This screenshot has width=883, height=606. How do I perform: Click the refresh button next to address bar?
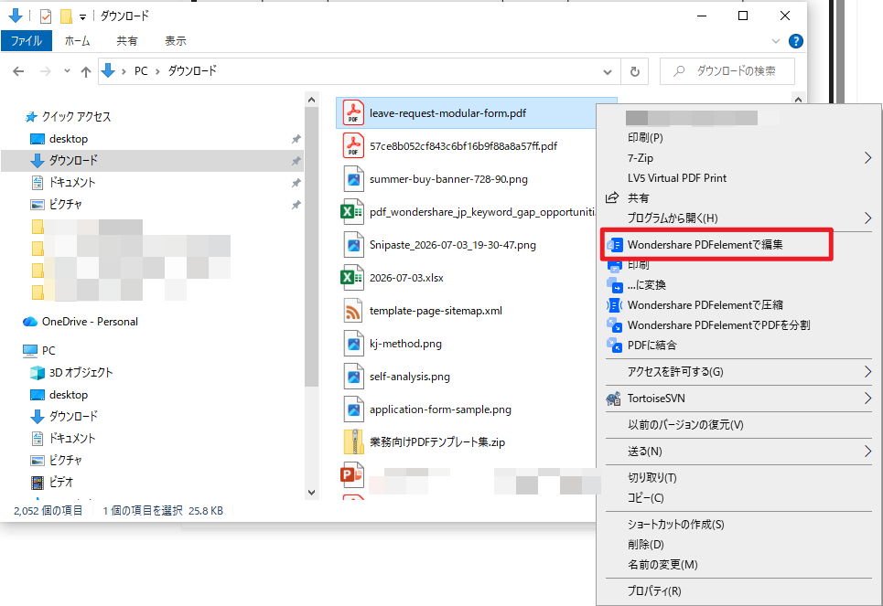(x=635, y=71)
